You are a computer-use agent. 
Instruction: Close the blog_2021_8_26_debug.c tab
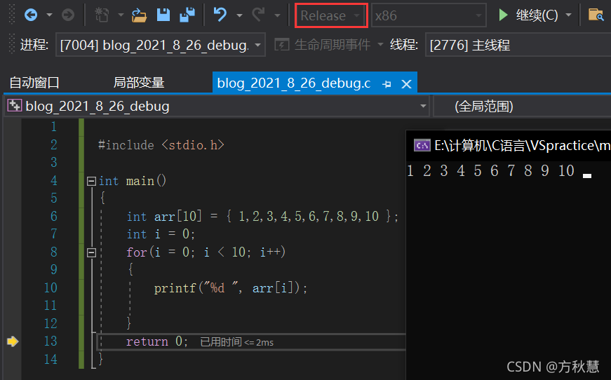point(406,84)
